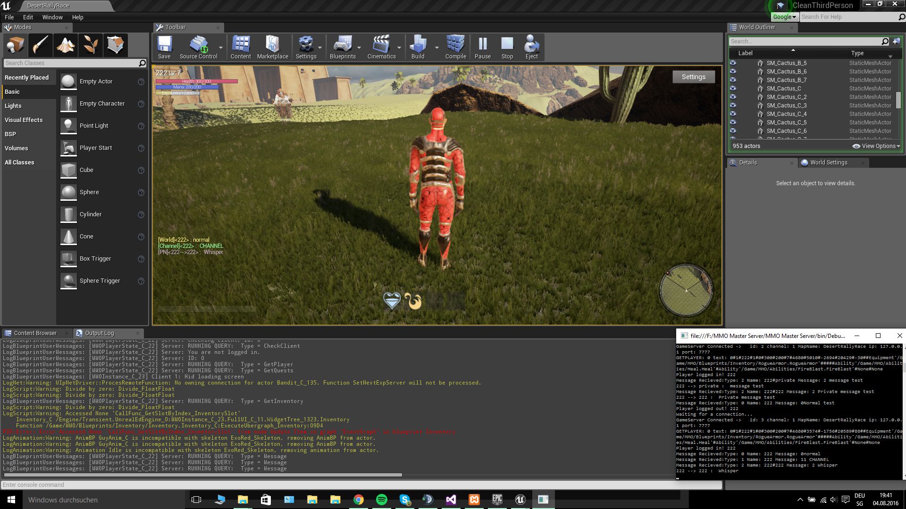Screen dimensions: 906x509
Task: Select the Place mode icon
Action: 15,45
